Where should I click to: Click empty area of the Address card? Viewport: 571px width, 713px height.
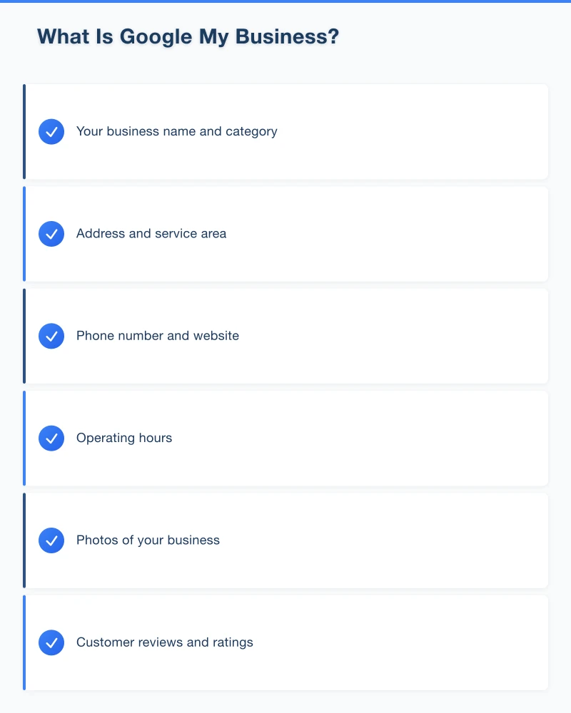[x=414, y=234]
